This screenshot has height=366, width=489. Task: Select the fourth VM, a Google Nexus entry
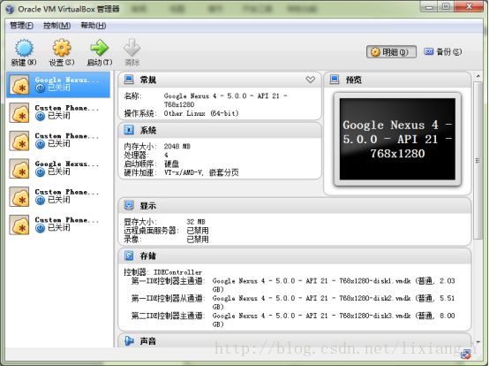point(58,168)
